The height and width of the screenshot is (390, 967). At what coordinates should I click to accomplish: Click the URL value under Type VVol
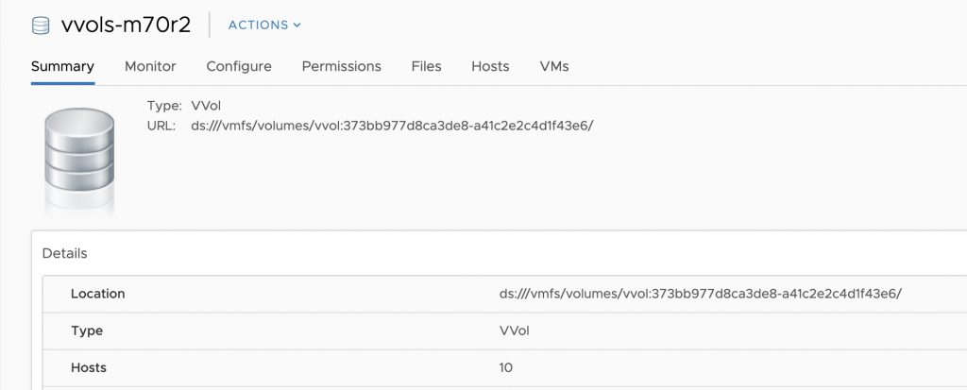(392, 126)
